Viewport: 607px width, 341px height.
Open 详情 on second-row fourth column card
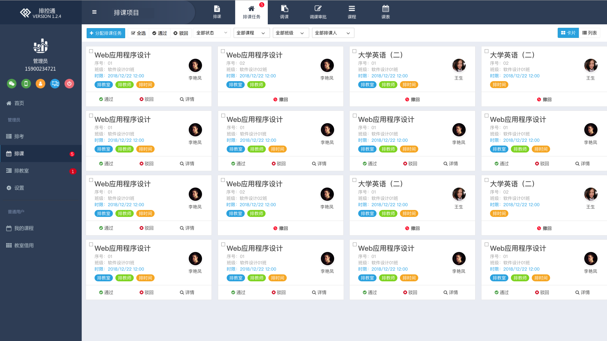583,164
